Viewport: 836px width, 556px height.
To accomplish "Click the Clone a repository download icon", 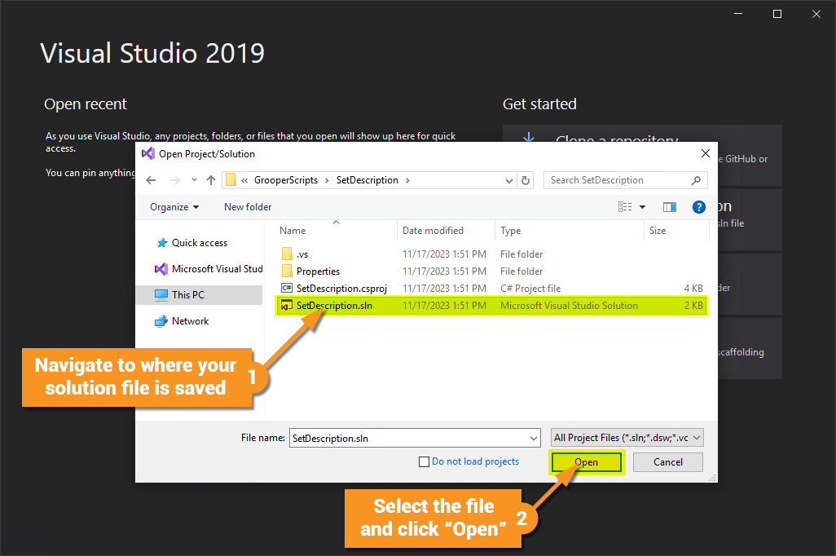I will [528, 137].
